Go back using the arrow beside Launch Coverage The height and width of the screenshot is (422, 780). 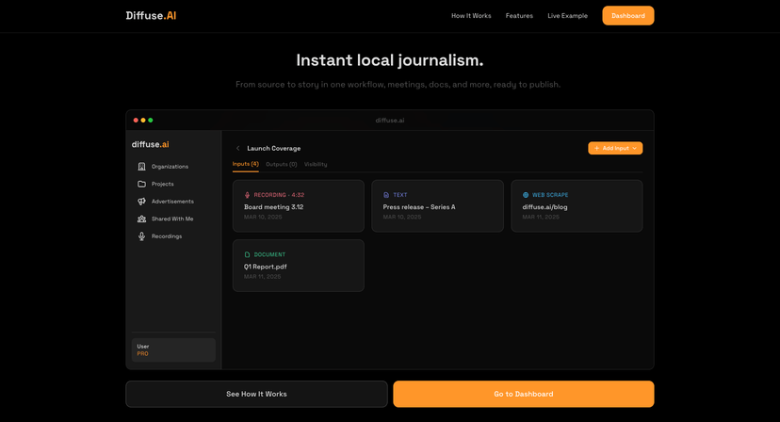237,148
